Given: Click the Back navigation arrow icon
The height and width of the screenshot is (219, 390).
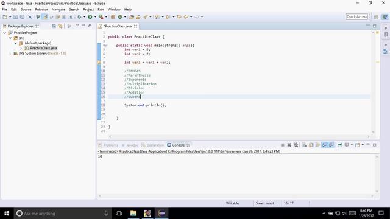Looking at the screenshot, I should 186,17.
